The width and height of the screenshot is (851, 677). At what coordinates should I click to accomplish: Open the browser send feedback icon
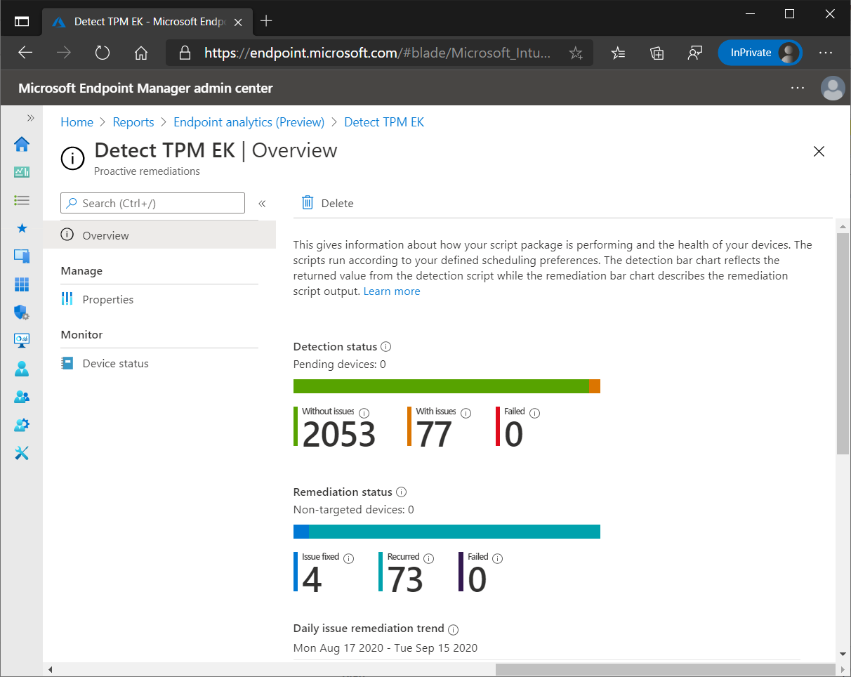point(695,53)
